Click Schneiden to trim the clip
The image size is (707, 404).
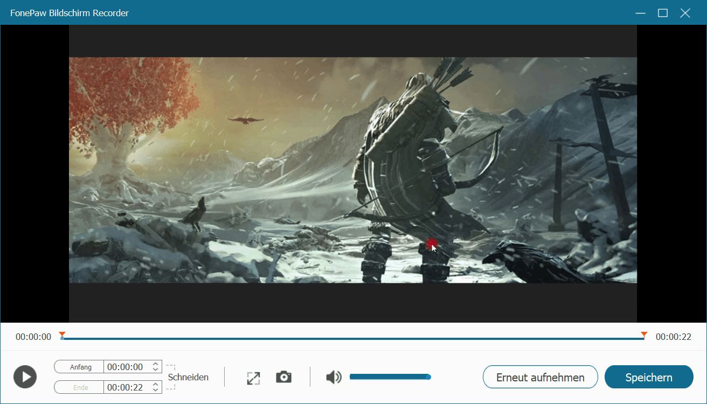(x=188, y=377)
